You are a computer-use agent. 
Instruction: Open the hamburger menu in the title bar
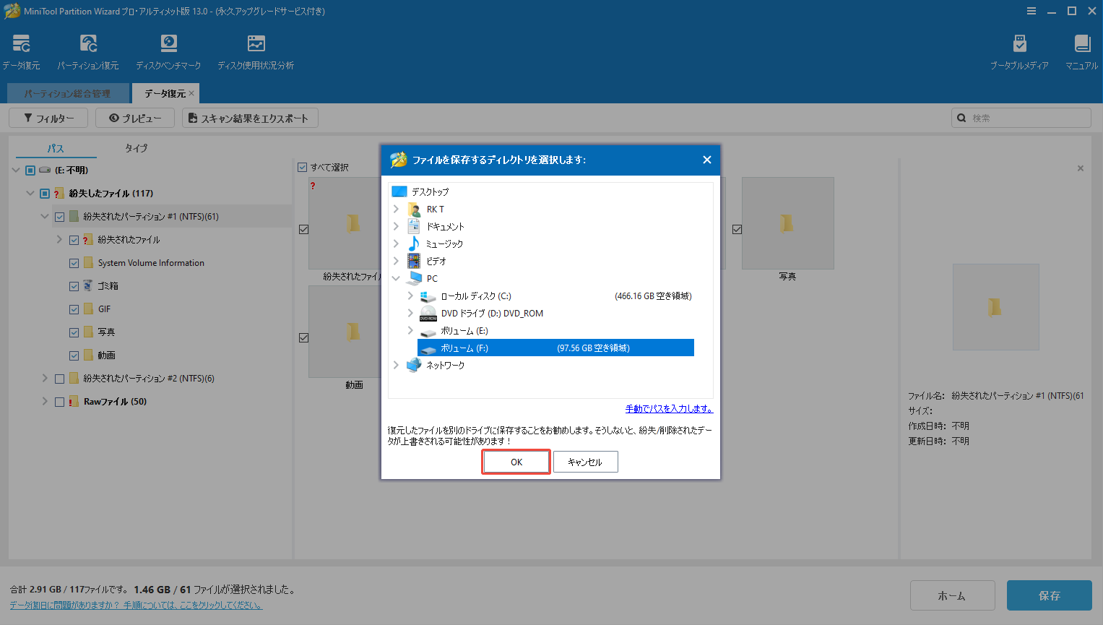(1031, 11)
